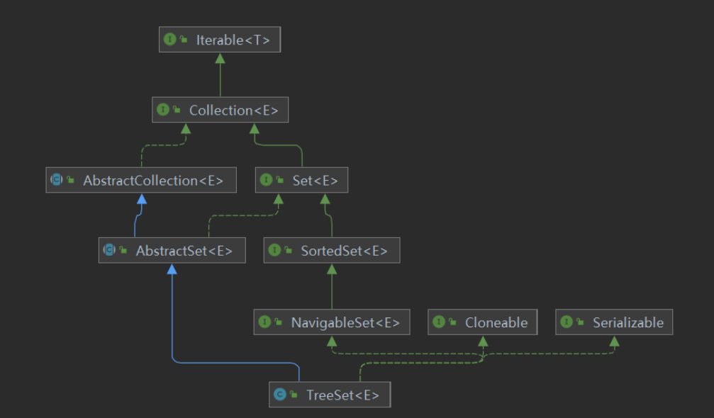Click the interface icon on Collection<E> node
This screenshot has height=418, width=714.
[163, 110]
